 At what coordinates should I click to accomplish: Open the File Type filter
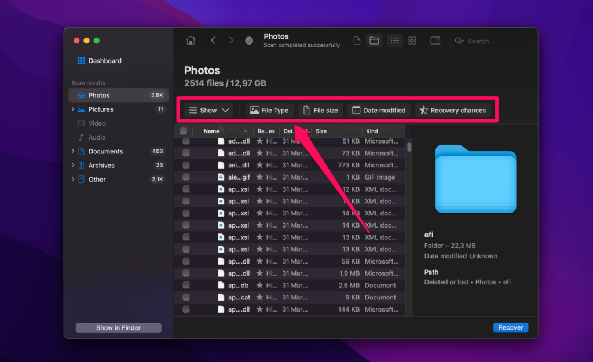click(269, 110)
